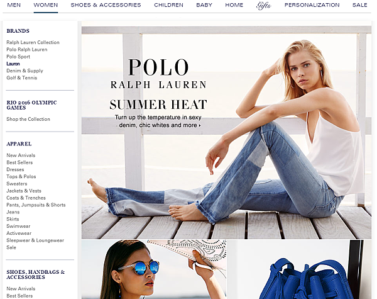View Dresses under Apparel
377x299 pixels.
coord(15,169)
